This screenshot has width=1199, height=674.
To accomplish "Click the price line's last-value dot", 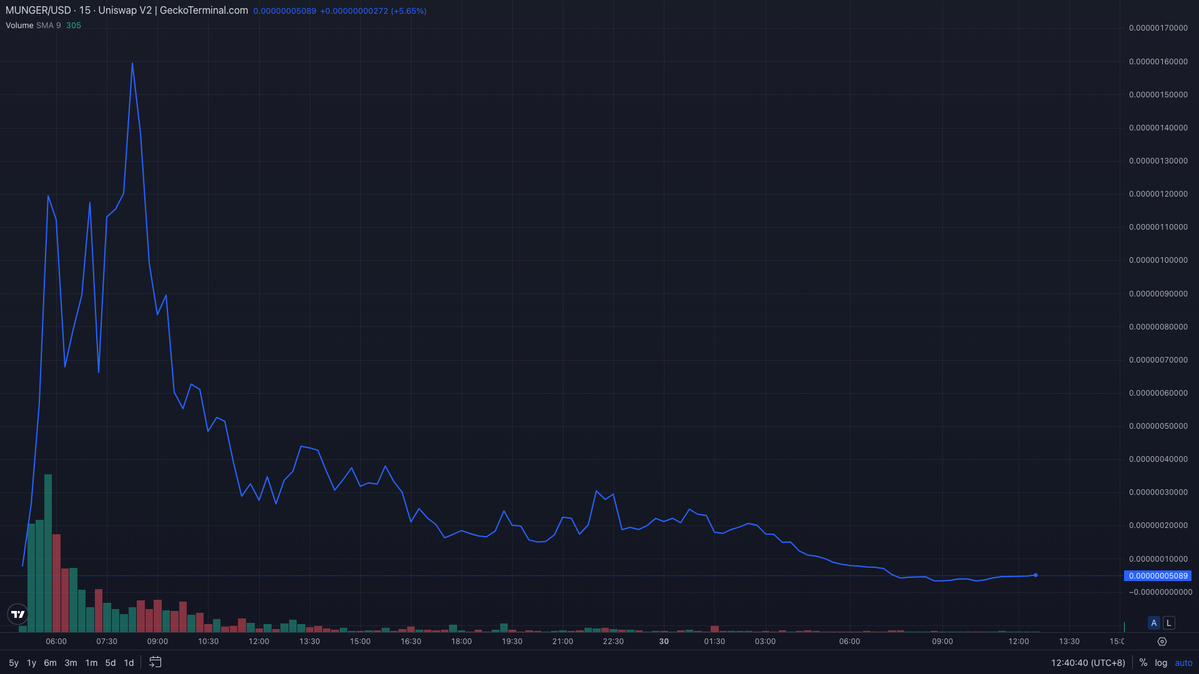I will 1035,575.
